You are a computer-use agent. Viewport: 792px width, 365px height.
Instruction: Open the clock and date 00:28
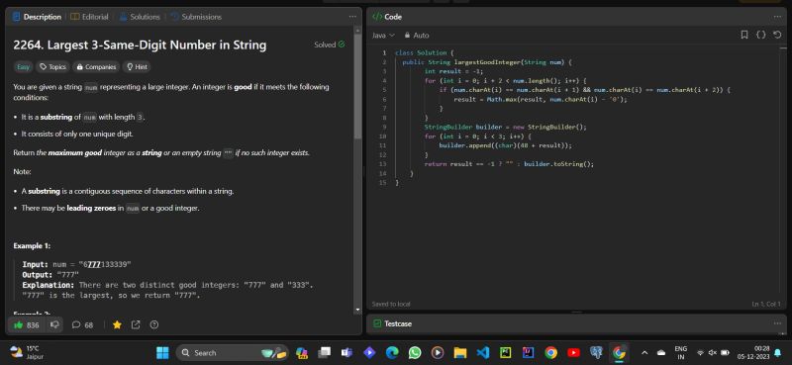[754, 352]
